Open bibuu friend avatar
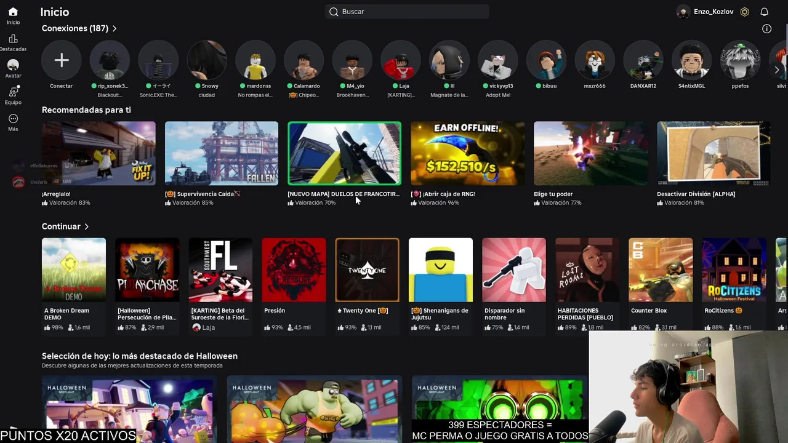Viewport: 788px width, 443px height. (x=546, y=60)
